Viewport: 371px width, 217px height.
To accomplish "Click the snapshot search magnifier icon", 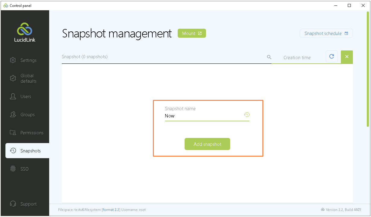I will coord(269,57).
